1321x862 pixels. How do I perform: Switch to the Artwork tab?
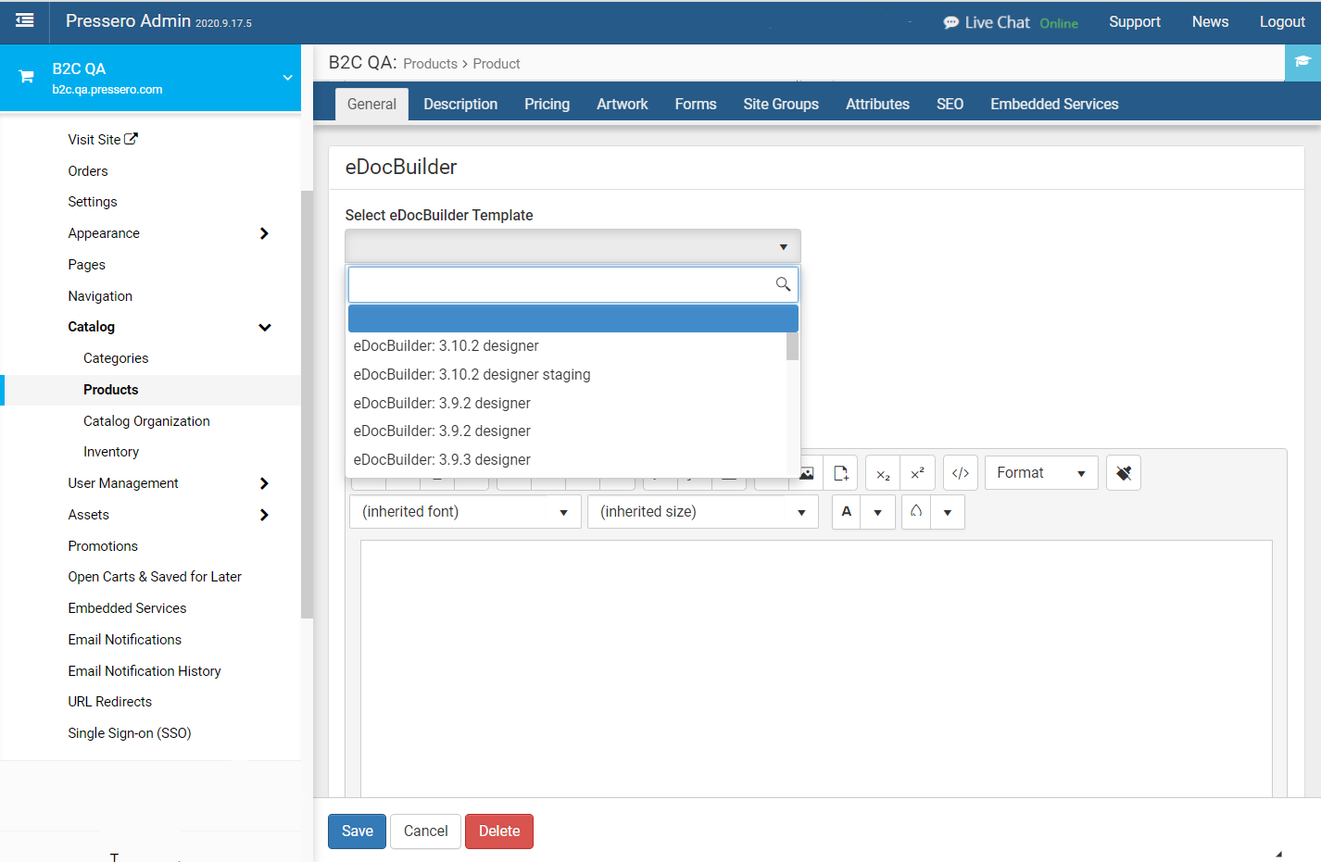[622, 105]
